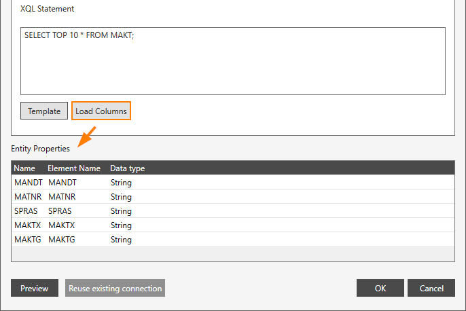Viewport: 466px width, 311px height.
Task: Click String data type of MAKTG
Action: pos(121,240)
